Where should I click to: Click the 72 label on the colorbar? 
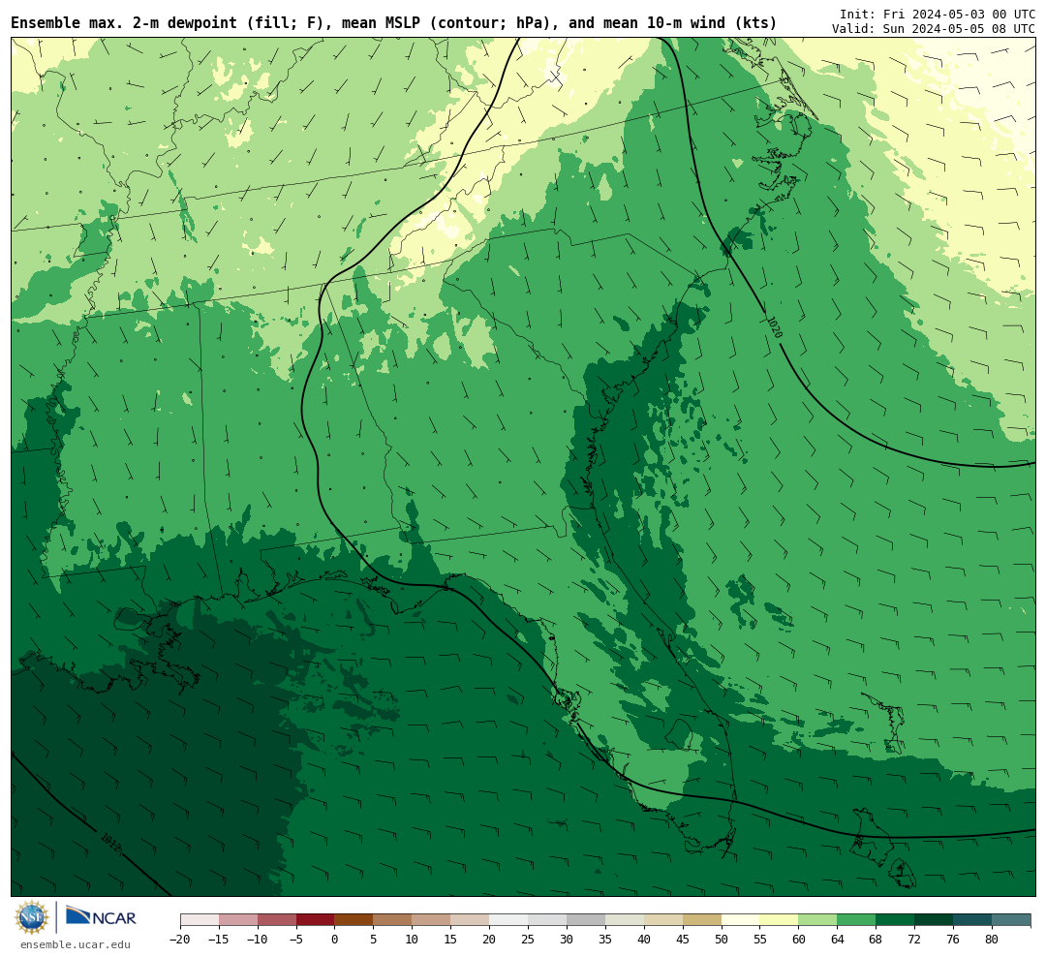[x=915, y=939]
